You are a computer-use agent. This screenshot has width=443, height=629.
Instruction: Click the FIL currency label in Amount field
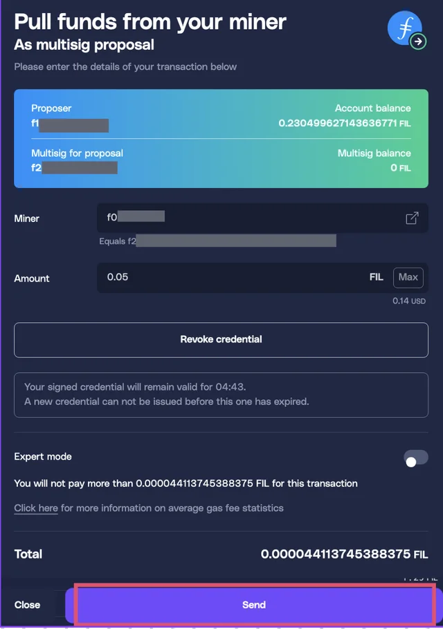click(x=376, y=277)
